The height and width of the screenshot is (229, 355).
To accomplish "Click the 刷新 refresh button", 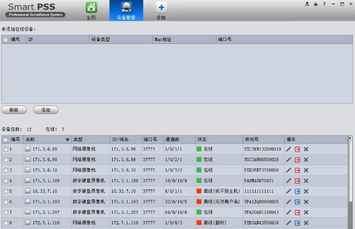I will tap(14, 110).
